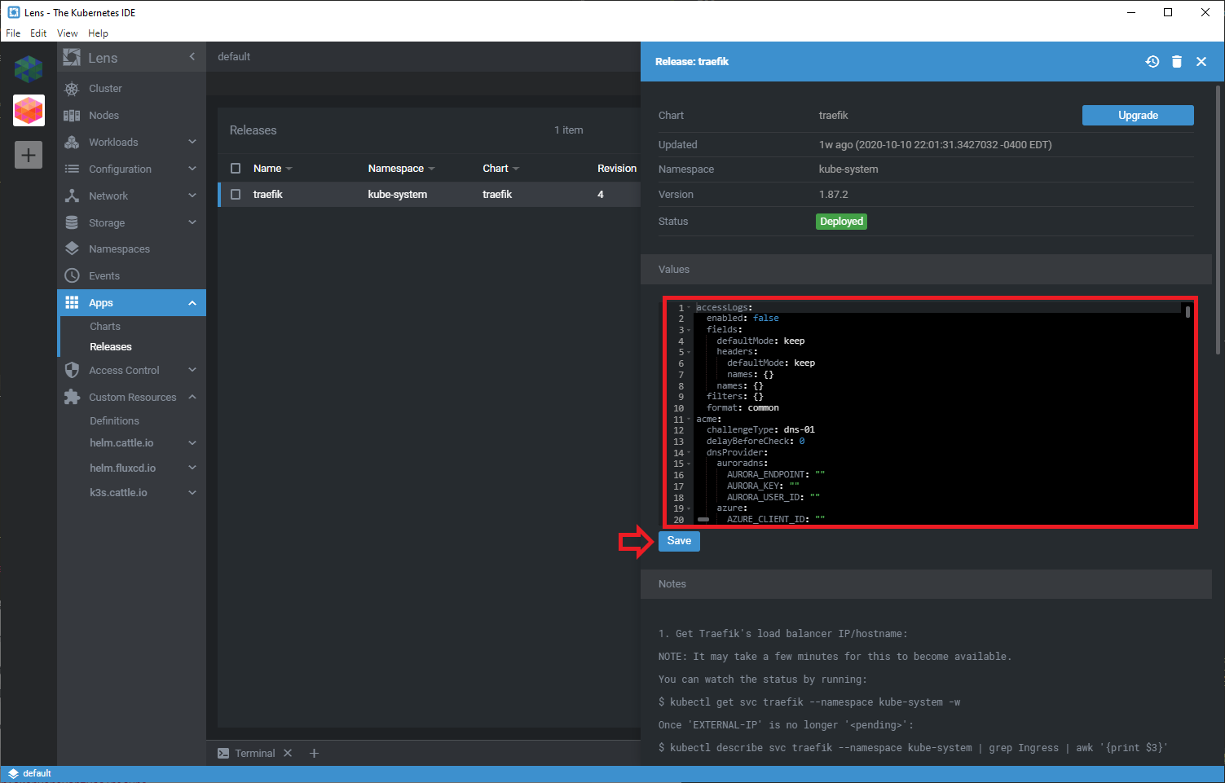This screenshot has height=783, width=1225.
Task: Click the terminal icon in bottom tab
Action: (x=223, y=754)
